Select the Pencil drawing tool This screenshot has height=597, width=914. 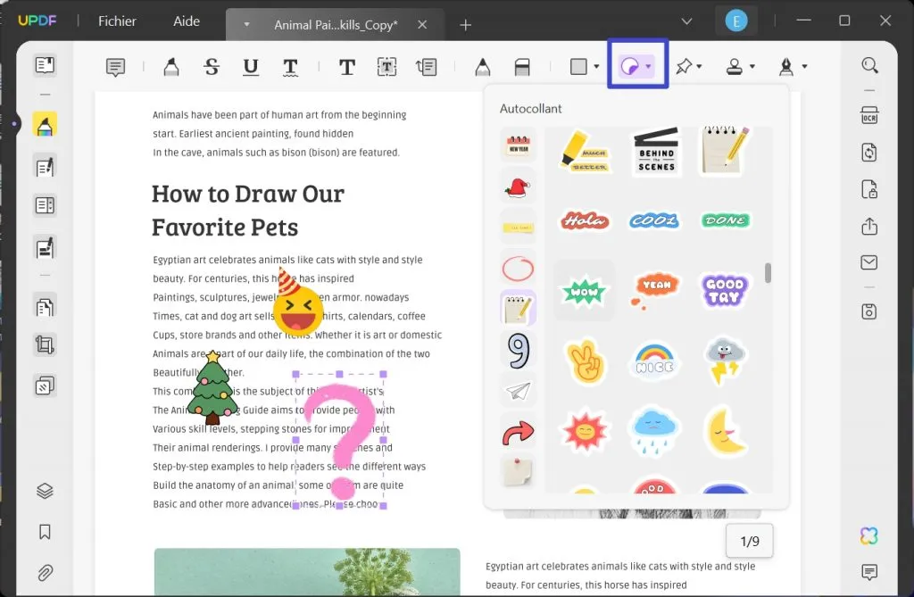pyautogui.click(x=482, y=67)
